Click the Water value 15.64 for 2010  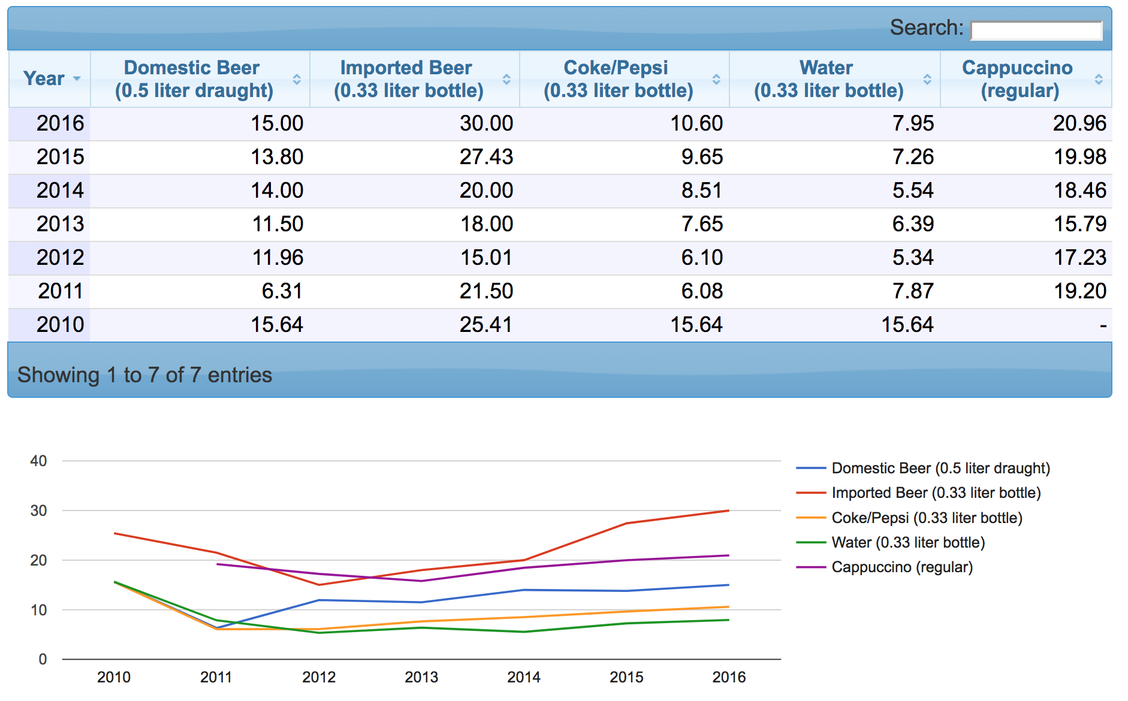[907, 325]
